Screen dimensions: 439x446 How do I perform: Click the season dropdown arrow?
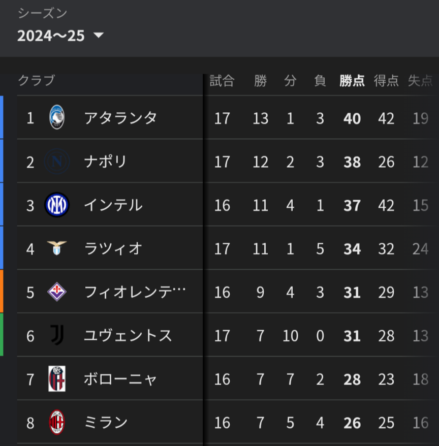point(99,36)
